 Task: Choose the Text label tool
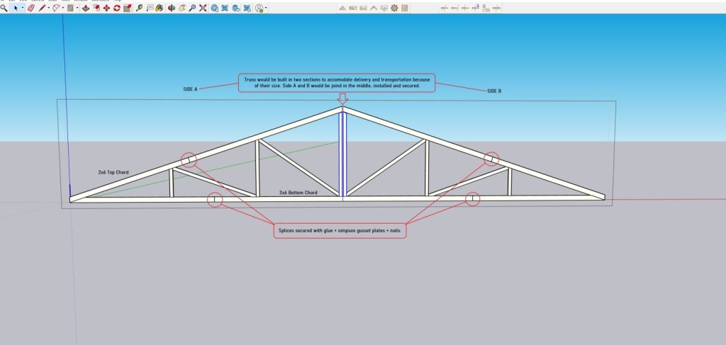click(150, 8)
